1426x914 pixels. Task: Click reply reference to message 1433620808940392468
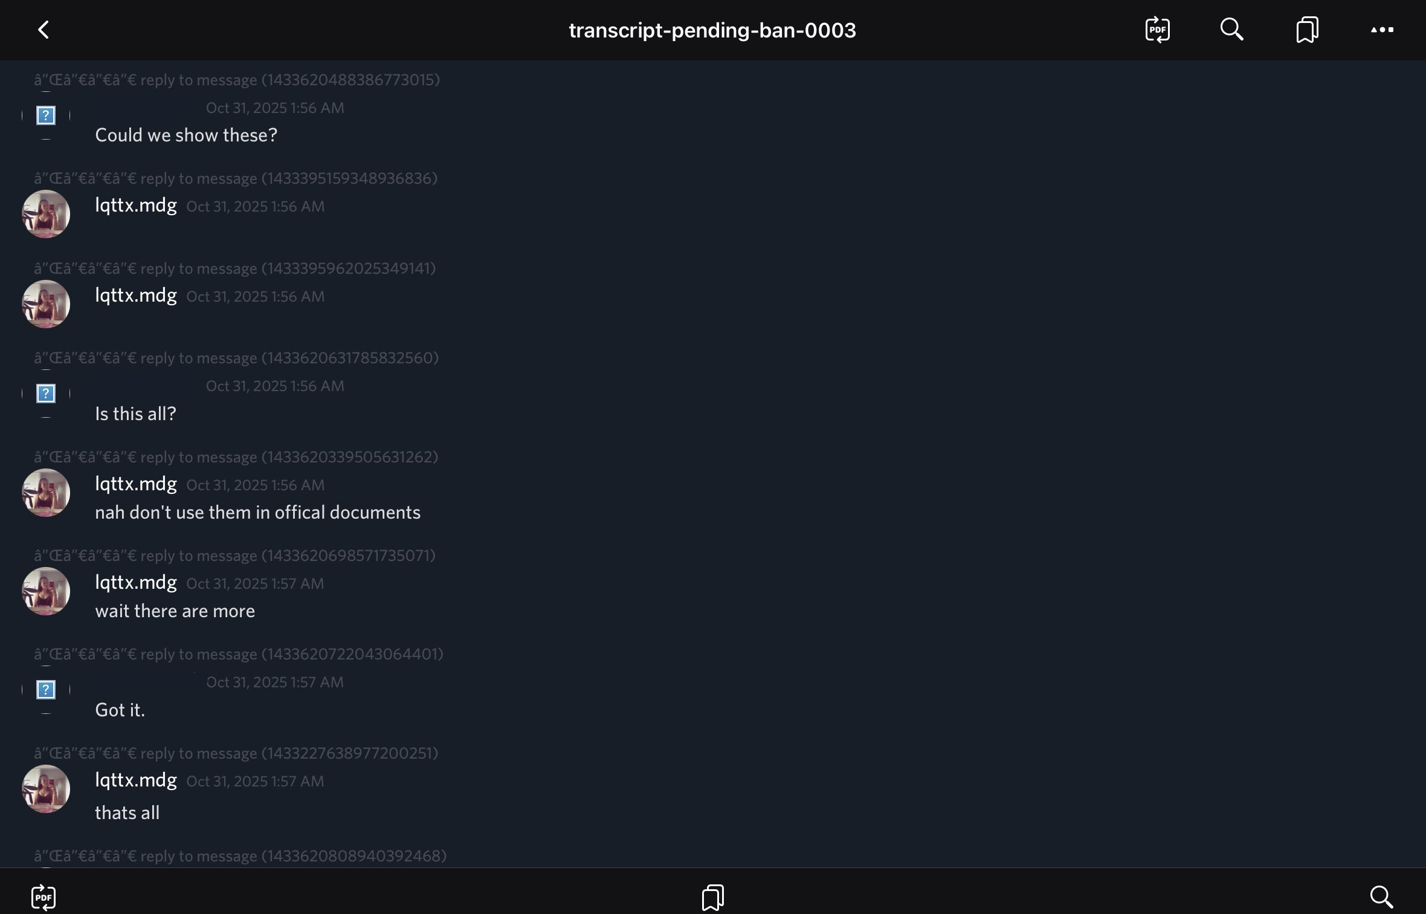240,856
